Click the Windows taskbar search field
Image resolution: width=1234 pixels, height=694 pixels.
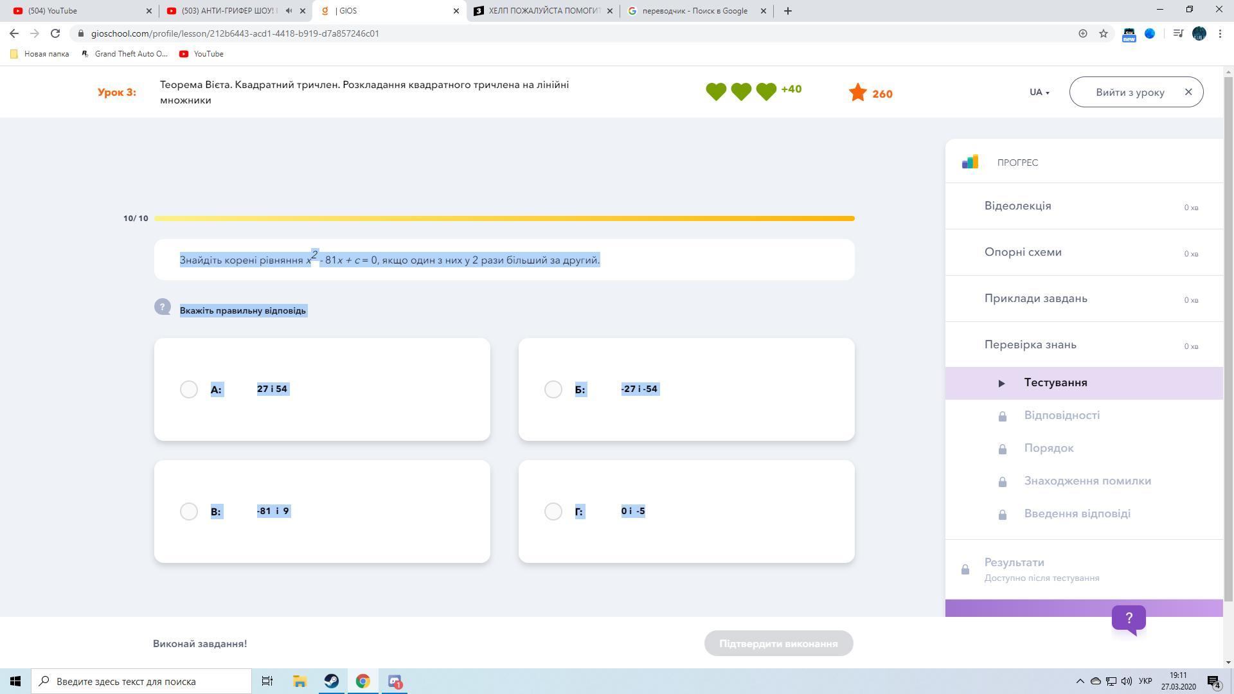pyautogui.click(x=141, y=681)
